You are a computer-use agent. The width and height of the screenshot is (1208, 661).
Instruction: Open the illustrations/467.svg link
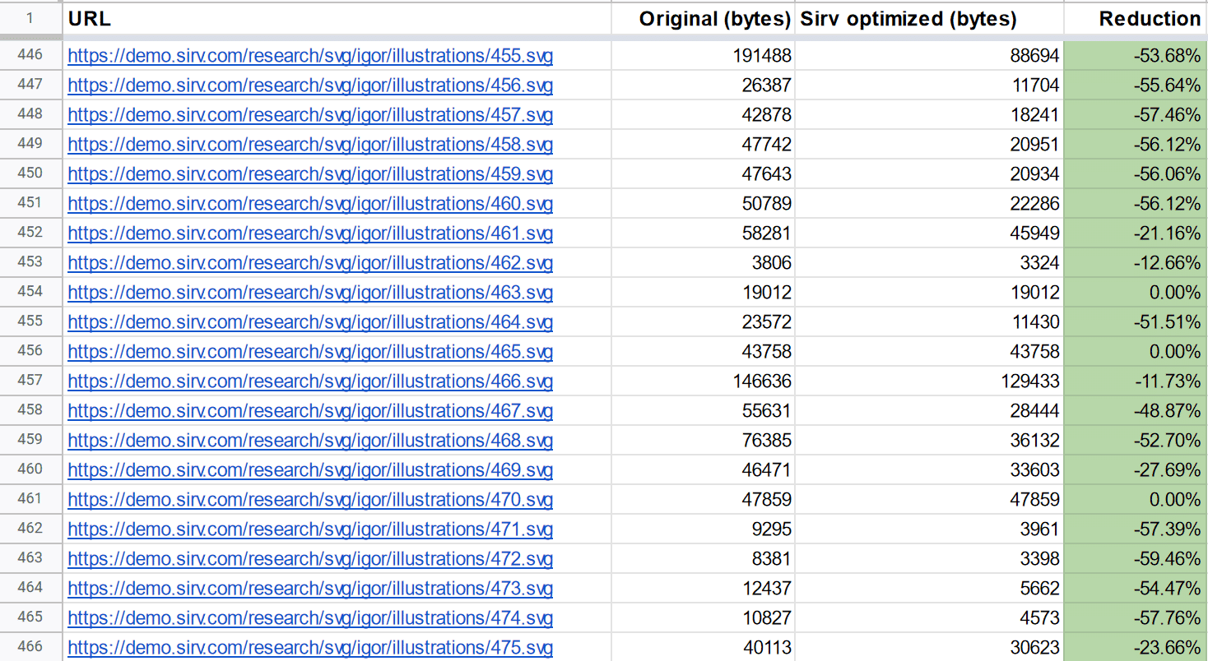coord(310,411)
